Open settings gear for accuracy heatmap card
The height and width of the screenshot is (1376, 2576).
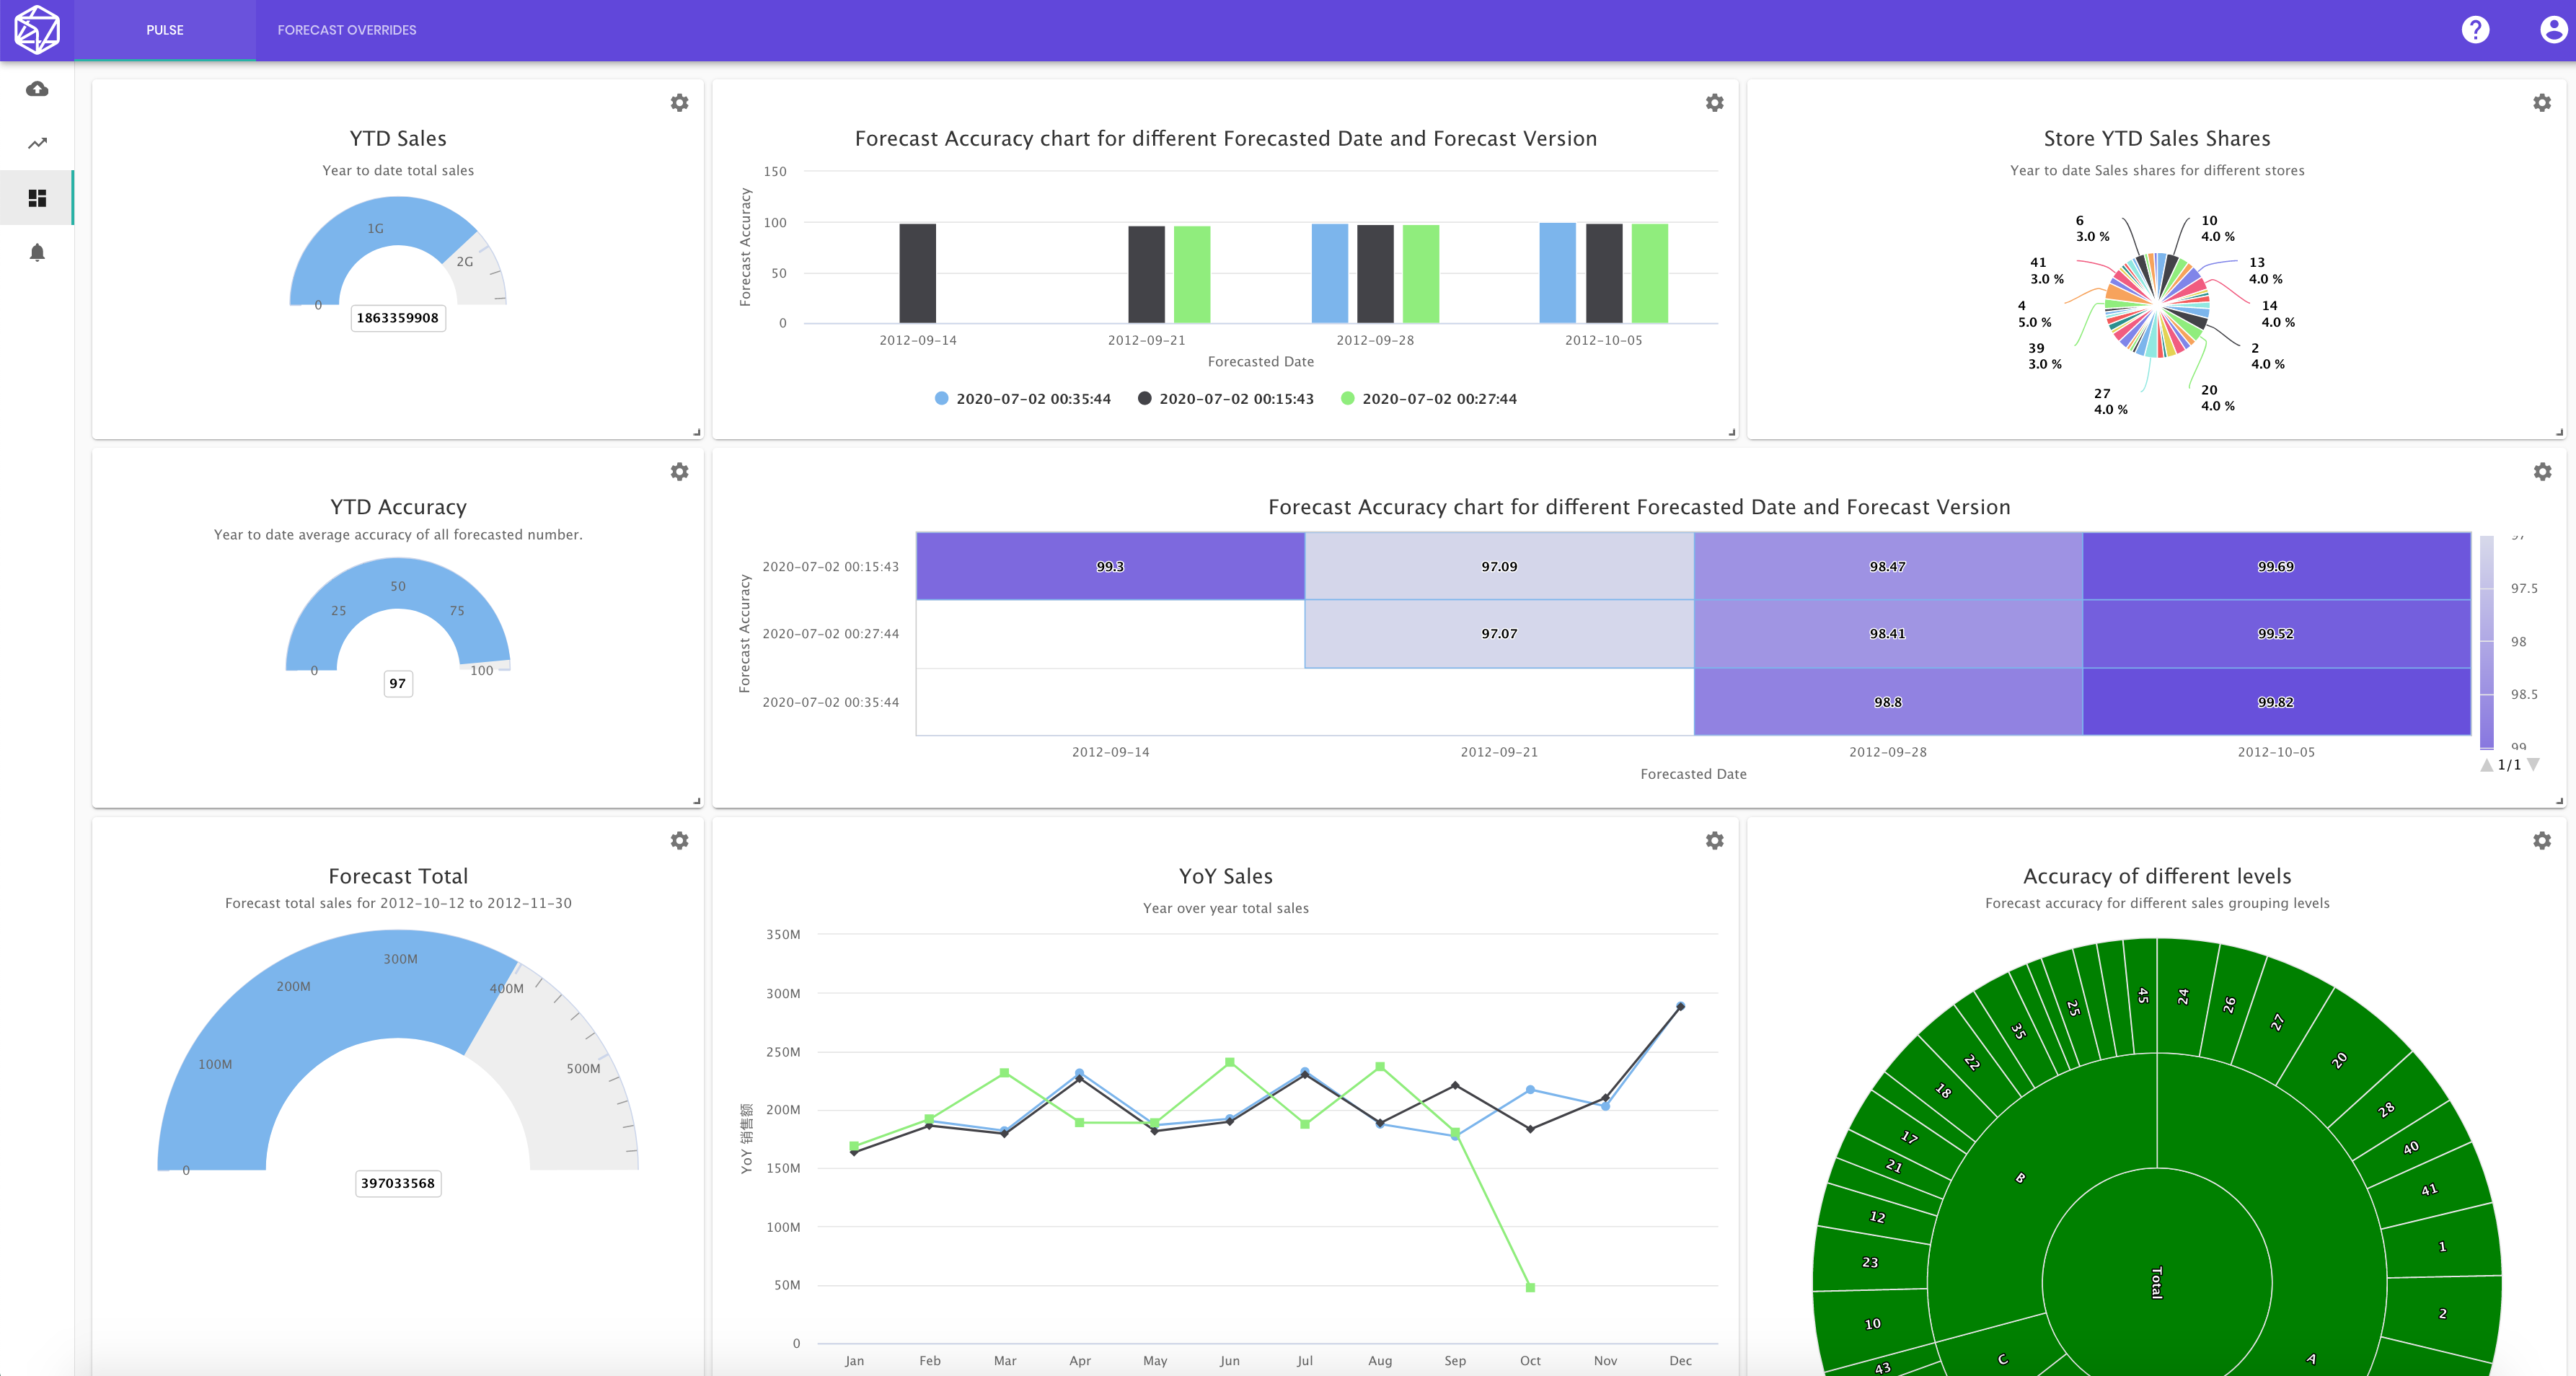(x=2542, y=472)
